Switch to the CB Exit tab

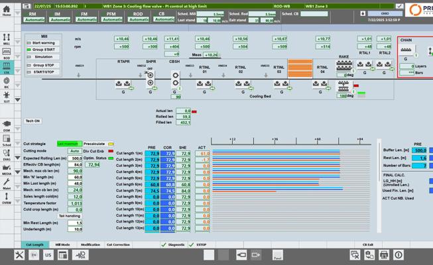pyautogui.click(x=368, y=244)
